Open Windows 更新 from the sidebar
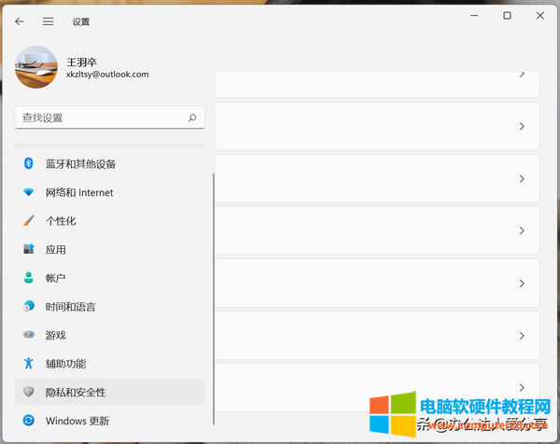This screenshot has height=444, width=560. [78, 421]
